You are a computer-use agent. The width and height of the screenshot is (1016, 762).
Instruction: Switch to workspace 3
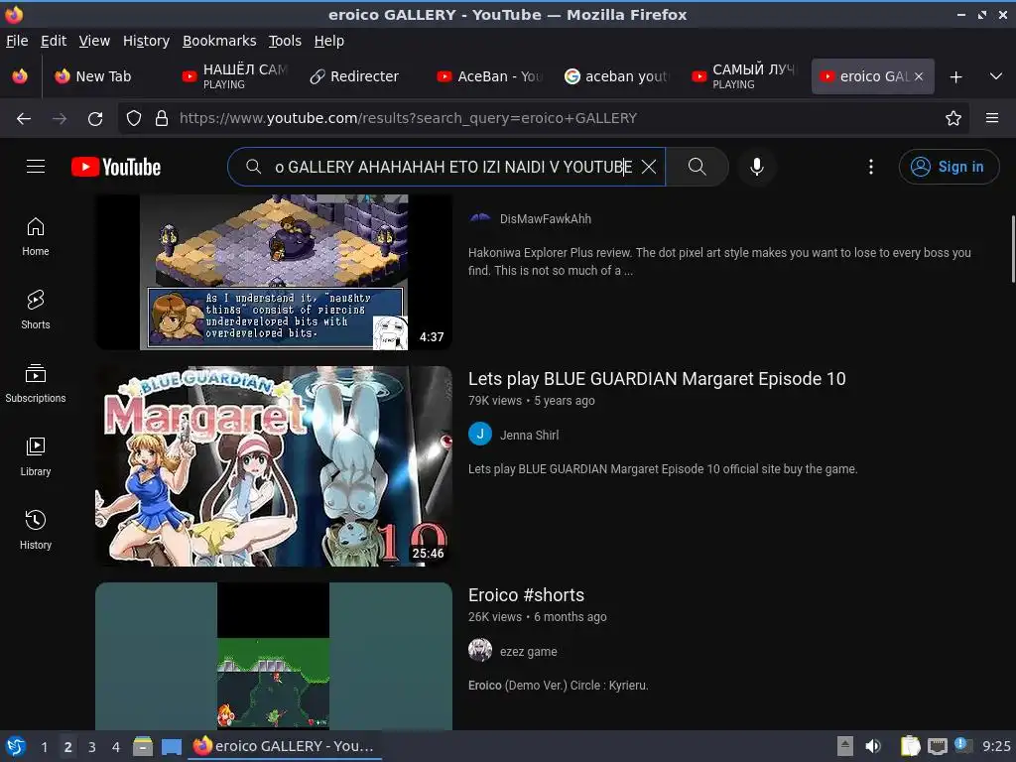click(92, 746)
